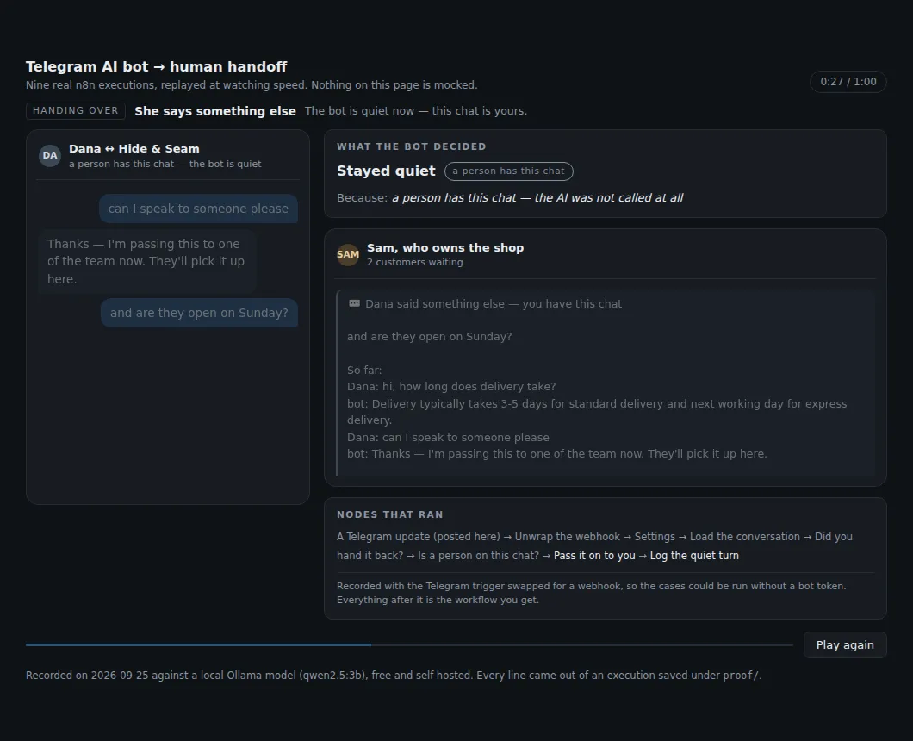Viewport: 913px width, 741px height.
Task: Click the 'Sam, who owns the shop' header
Action: (x=445, y=247)
